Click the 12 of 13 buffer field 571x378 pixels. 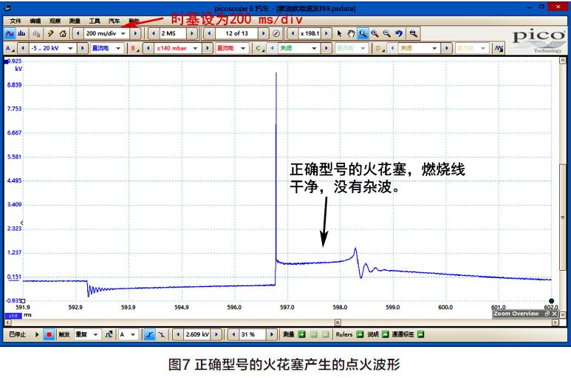tap(236, 33)
